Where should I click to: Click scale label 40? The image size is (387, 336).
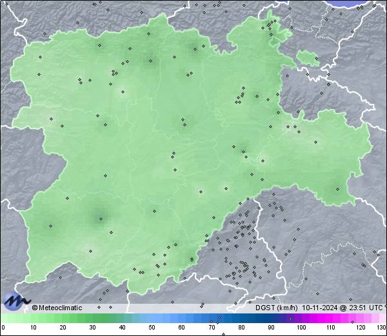(122, 328)
